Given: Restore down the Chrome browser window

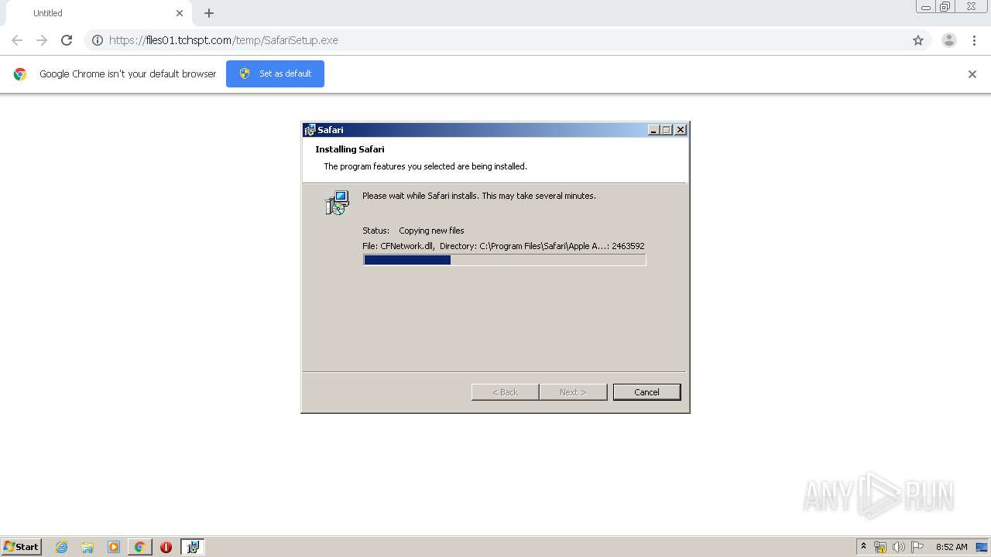Looking at the screenshot, I should pyautogui.click(x=945, y=7).
